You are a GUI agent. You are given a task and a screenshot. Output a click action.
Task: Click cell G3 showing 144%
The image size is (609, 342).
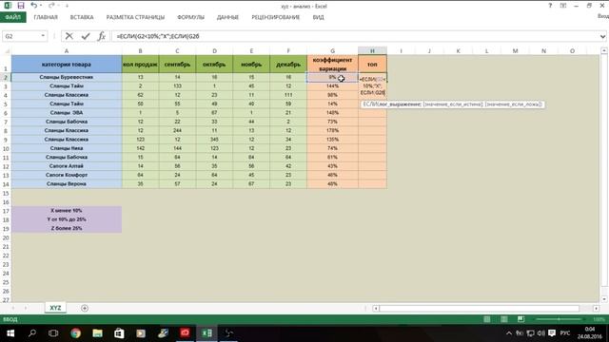point(332,86)
